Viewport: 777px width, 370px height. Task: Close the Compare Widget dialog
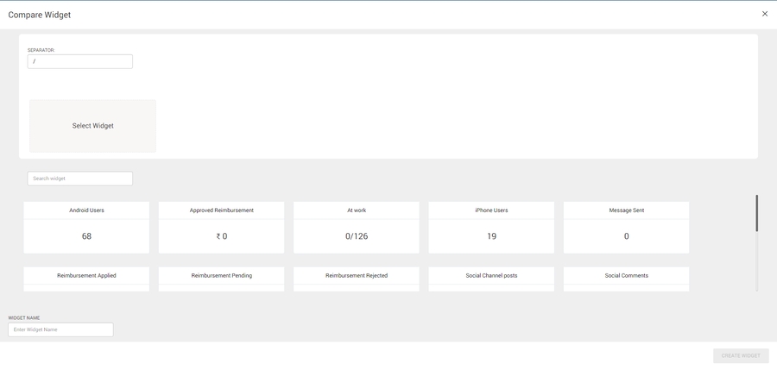764,14
